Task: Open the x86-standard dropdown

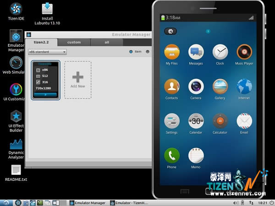Action: pos(47,52)
